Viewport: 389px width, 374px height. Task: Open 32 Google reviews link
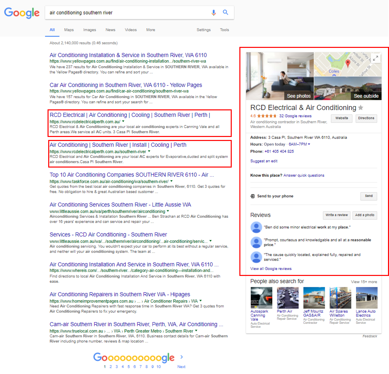(x=295, y=116)
